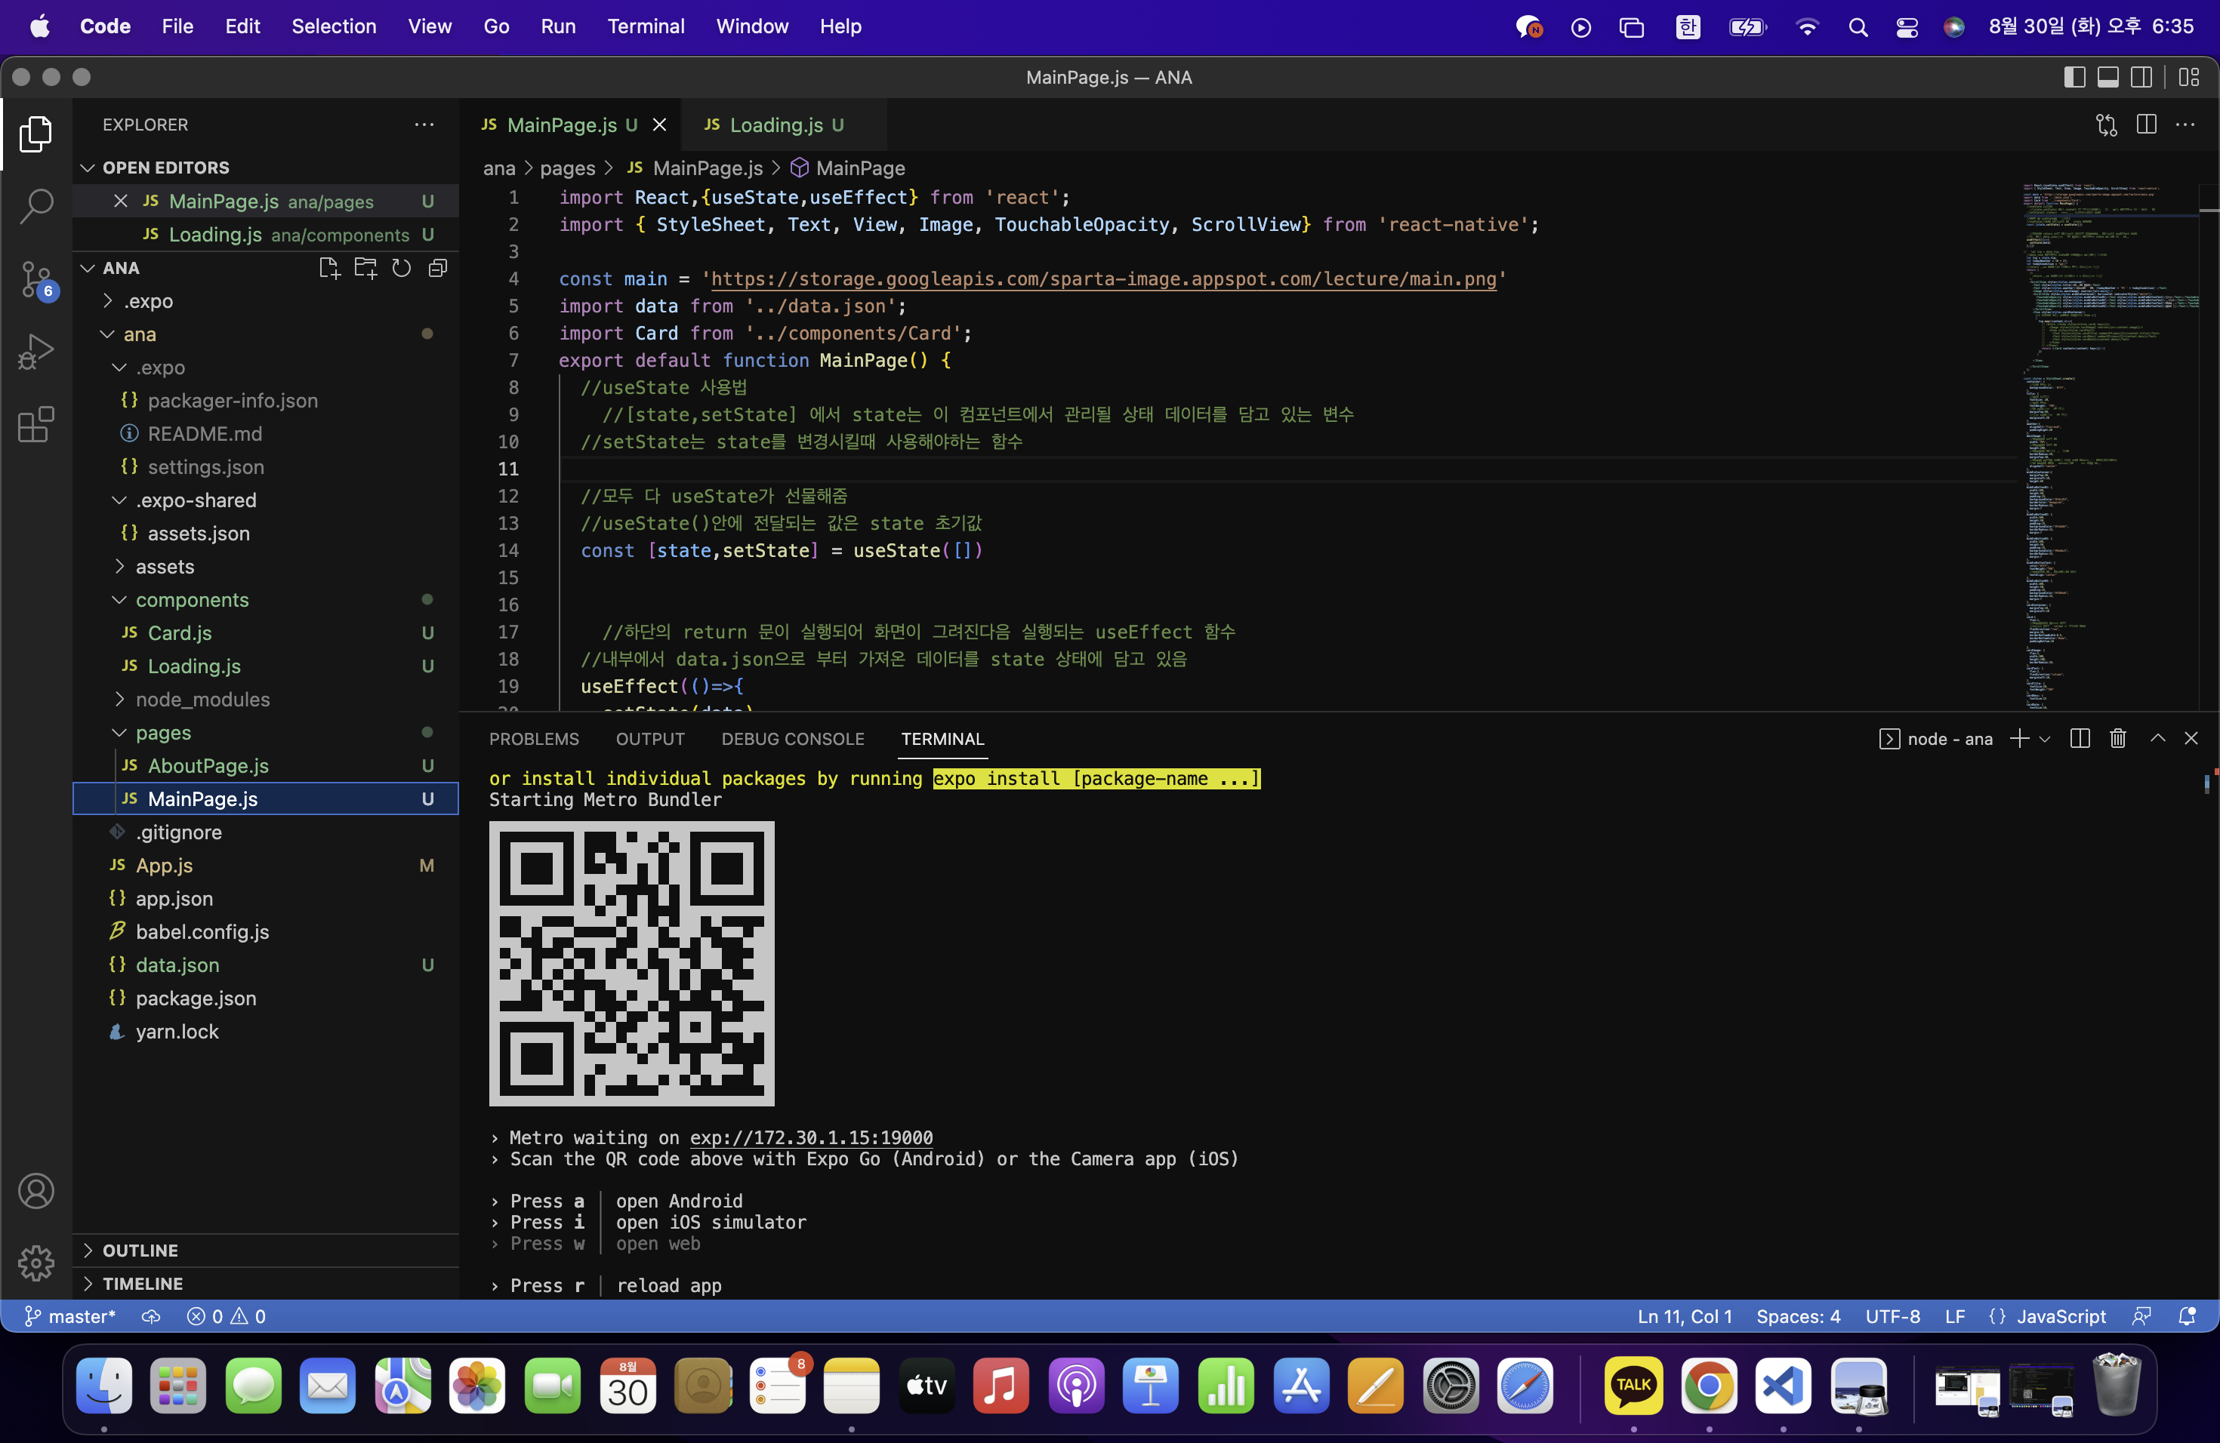Open editor more actions menu

[x=2185, y=125]
